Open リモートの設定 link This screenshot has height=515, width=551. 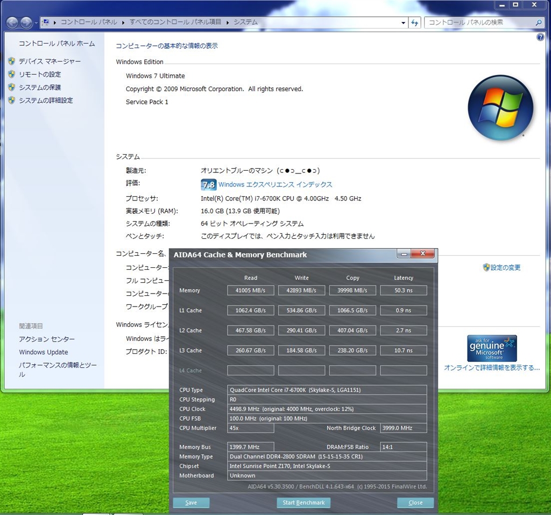(40, 74)
